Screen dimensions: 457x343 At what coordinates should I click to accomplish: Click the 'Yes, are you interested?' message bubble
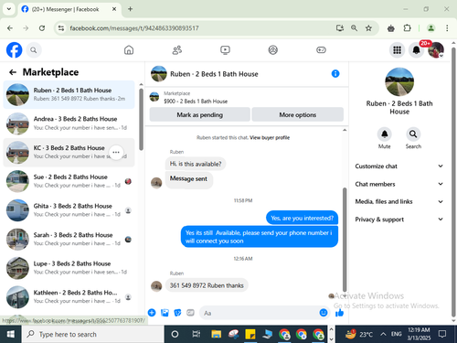click(303, 218)
